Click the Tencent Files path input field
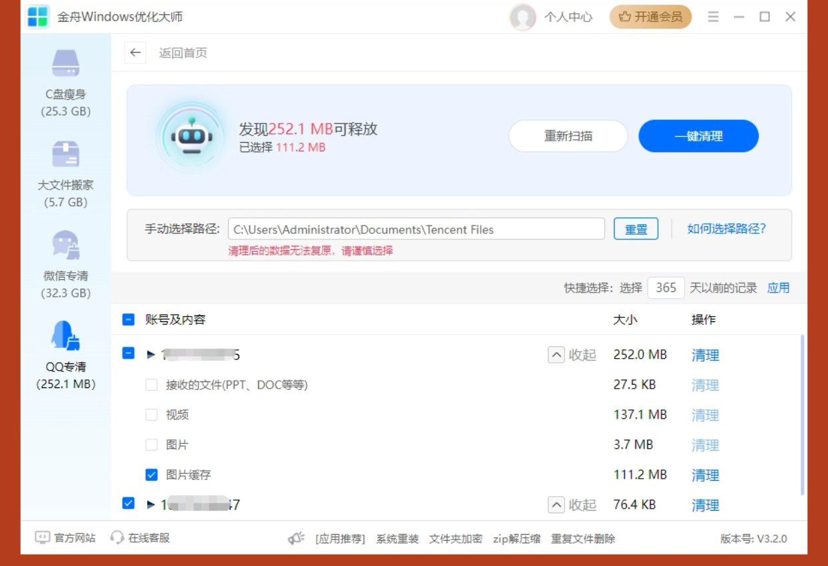Screen dimensions: 828x566 tap(416, 229)
